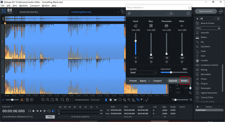Open the Edit menu
The image size is (225, 122).
click(8, 5)
